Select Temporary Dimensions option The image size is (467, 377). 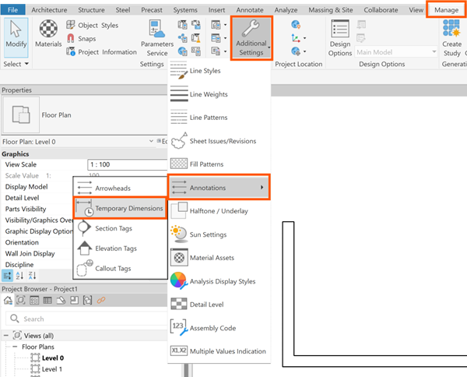coord(120,208)
